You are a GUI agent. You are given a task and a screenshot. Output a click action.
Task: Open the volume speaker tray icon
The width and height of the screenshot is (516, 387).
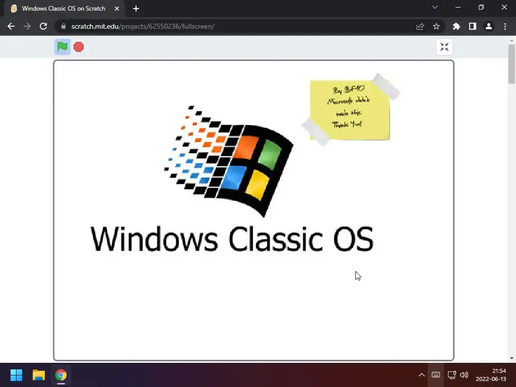tap(464, 375)
